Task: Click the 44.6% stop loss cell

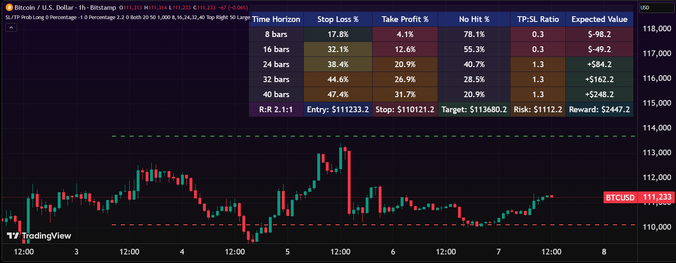Action: pos(338,79)
